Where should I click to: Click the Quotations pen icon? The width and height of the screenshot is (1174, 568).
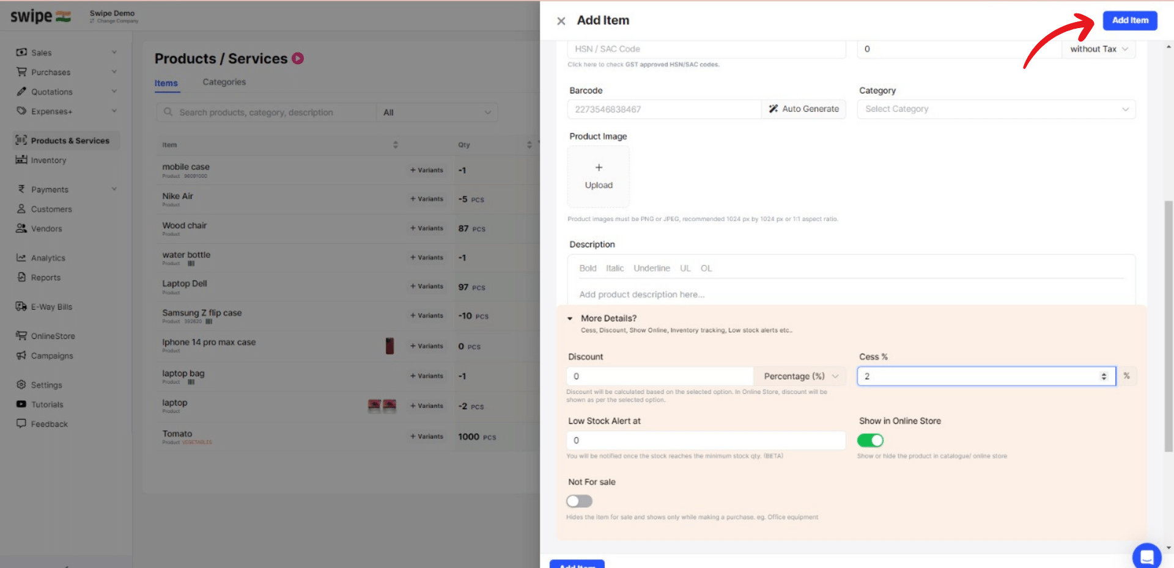coord(21,92)
